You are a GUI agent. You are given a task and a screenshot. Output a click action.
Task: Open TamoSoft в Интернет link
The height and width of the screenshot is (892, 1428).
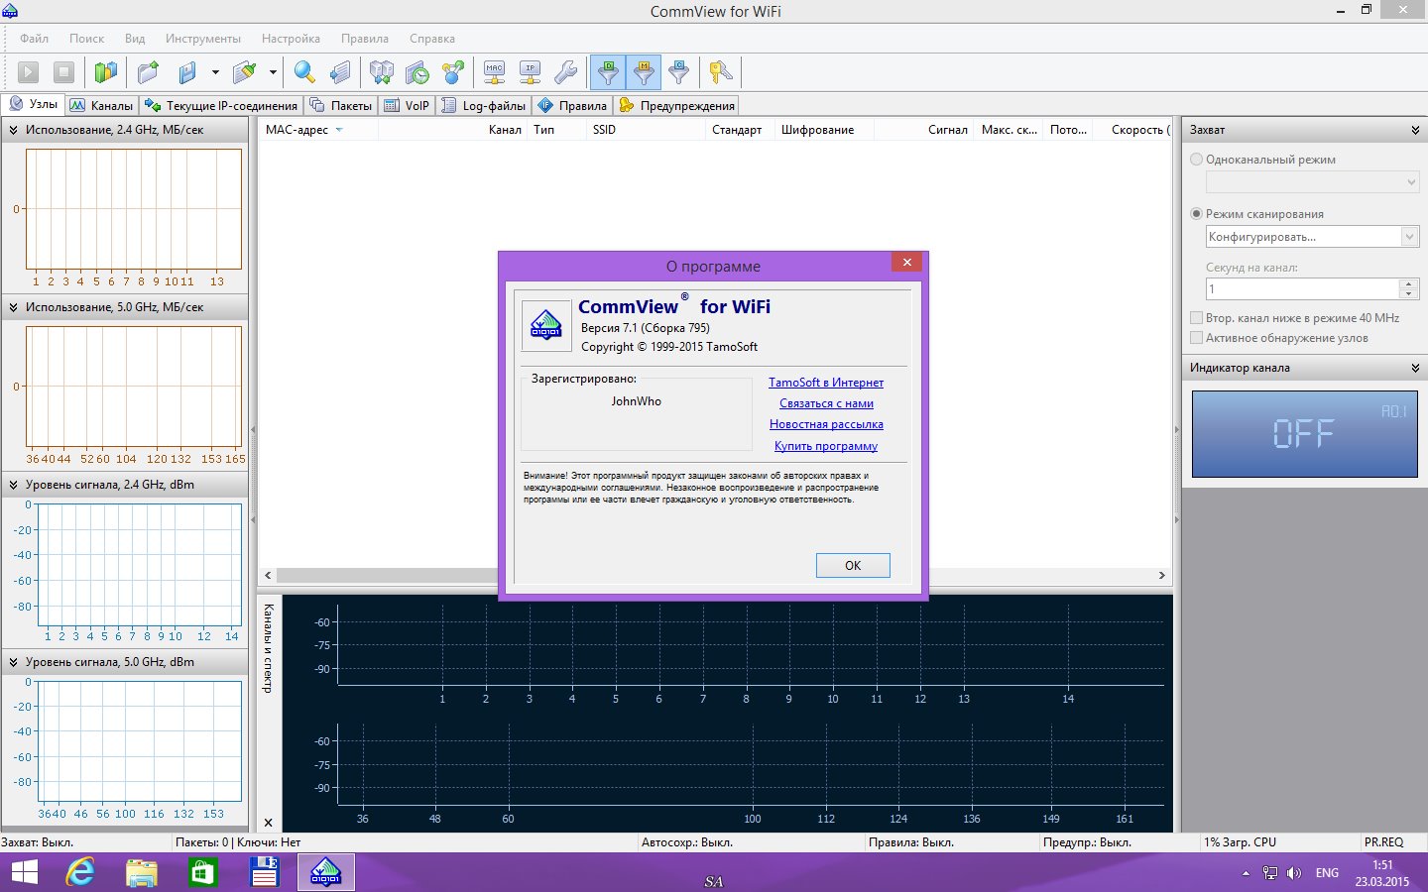pos(826,383)
